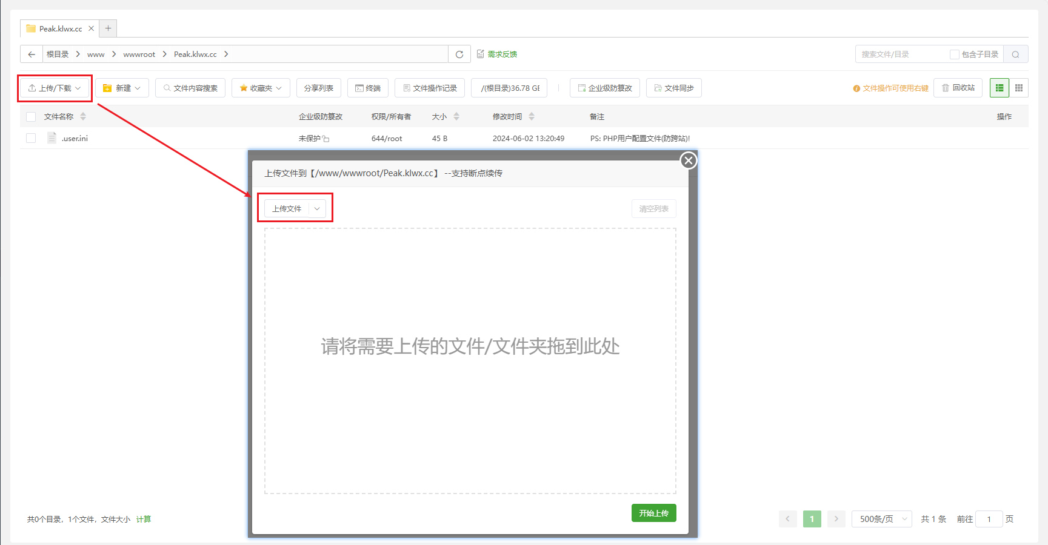The height and width of the screenshot is (545, 1048).
Task: Click the .user.ini file icon
Action: 52,138
